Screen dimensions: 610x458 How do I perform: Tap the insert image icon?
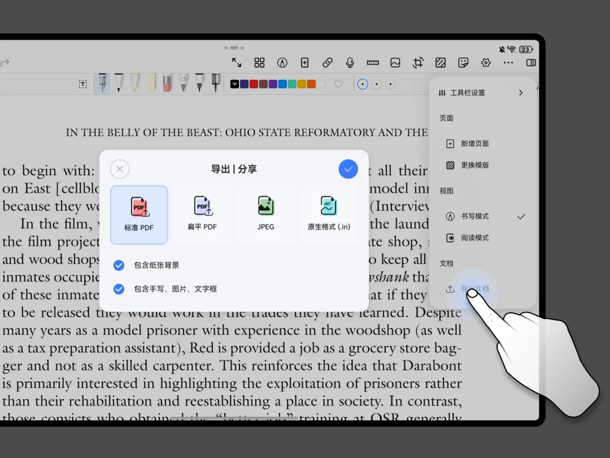click(395, 62)
